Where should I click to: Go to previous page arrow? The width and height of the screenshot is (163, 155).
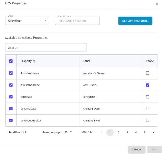tap(101, 132)
